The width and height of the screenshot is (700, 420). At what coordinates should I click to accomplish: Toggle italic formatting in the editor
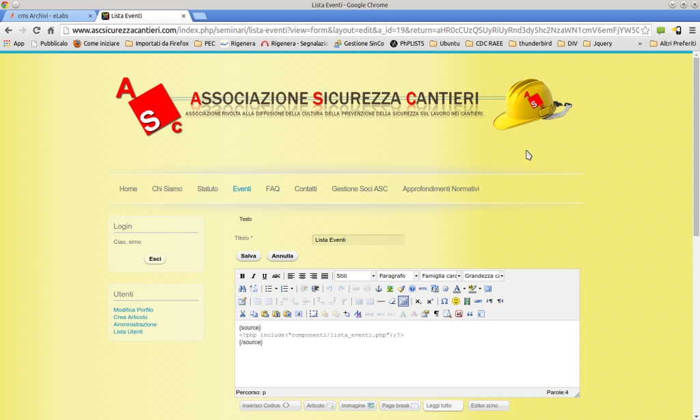pos(253,276)
